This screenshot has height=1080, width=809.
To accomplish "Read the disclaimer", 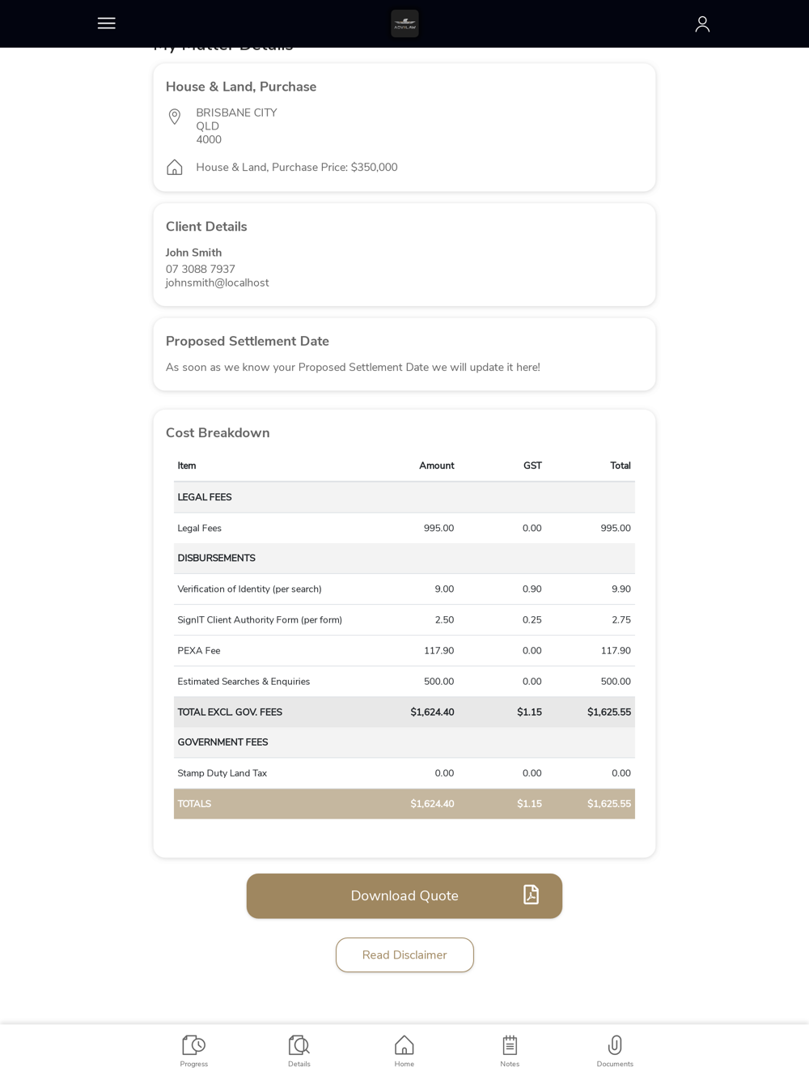I will point(404,955).
